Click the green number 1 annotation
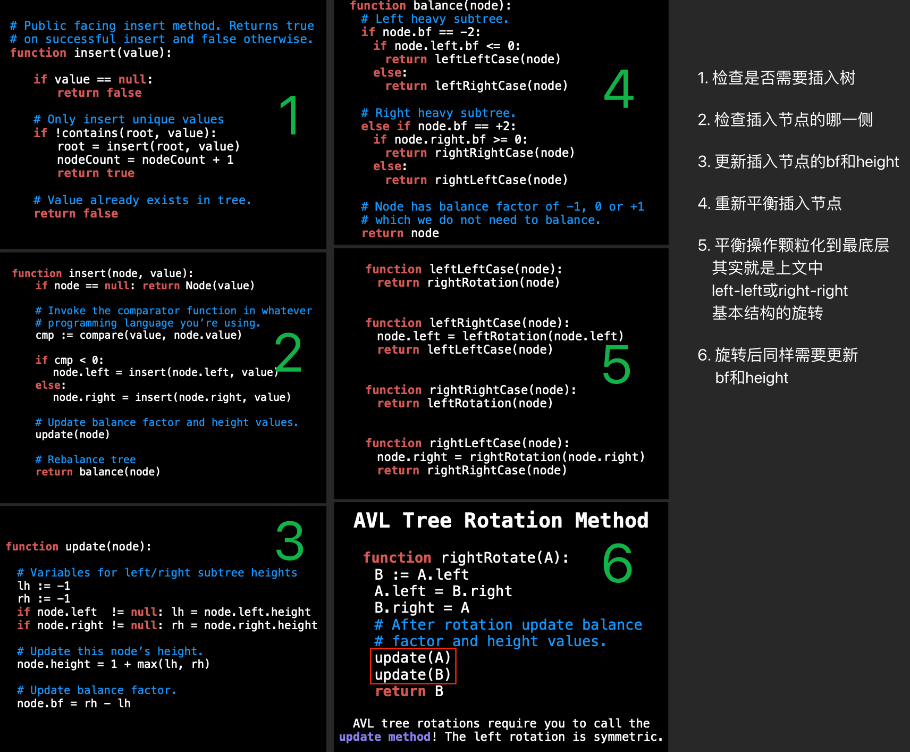This screenshot has width=910, height=752. click(x=290, y=115)
